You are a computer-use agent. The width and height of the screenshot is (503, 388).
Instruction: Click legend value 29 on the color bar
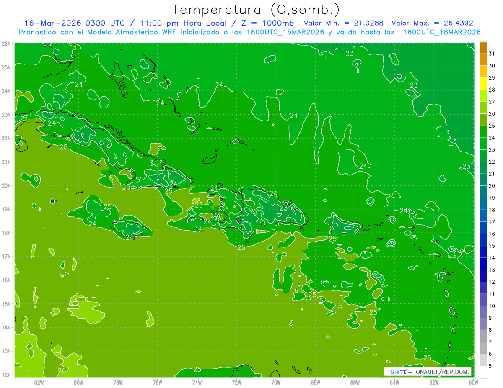pos(492,78)
